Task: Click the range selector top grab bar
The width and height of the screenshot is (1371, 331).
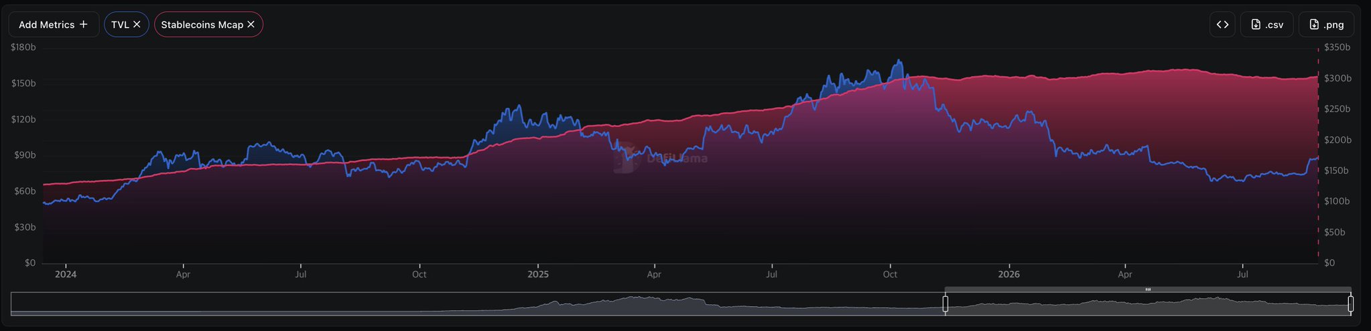Action: click(x=1148, y=290)
